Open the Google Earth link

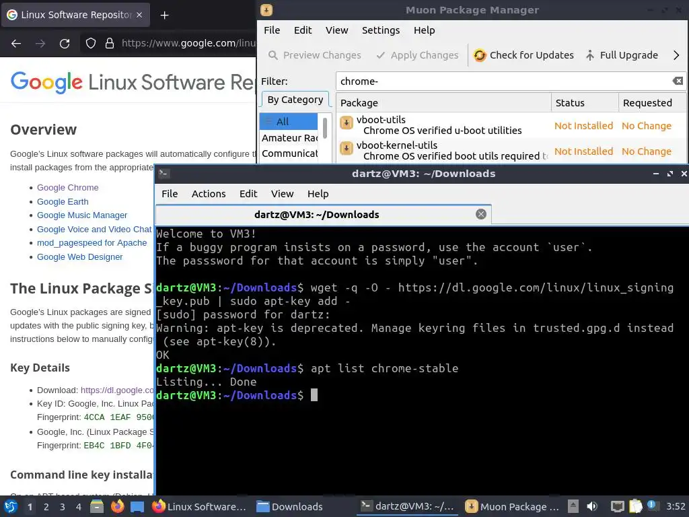[x=63, y=201]
